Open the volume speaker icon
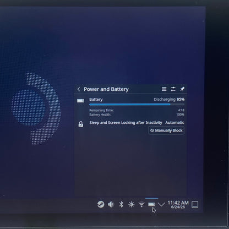 click(x=111, y=204)
